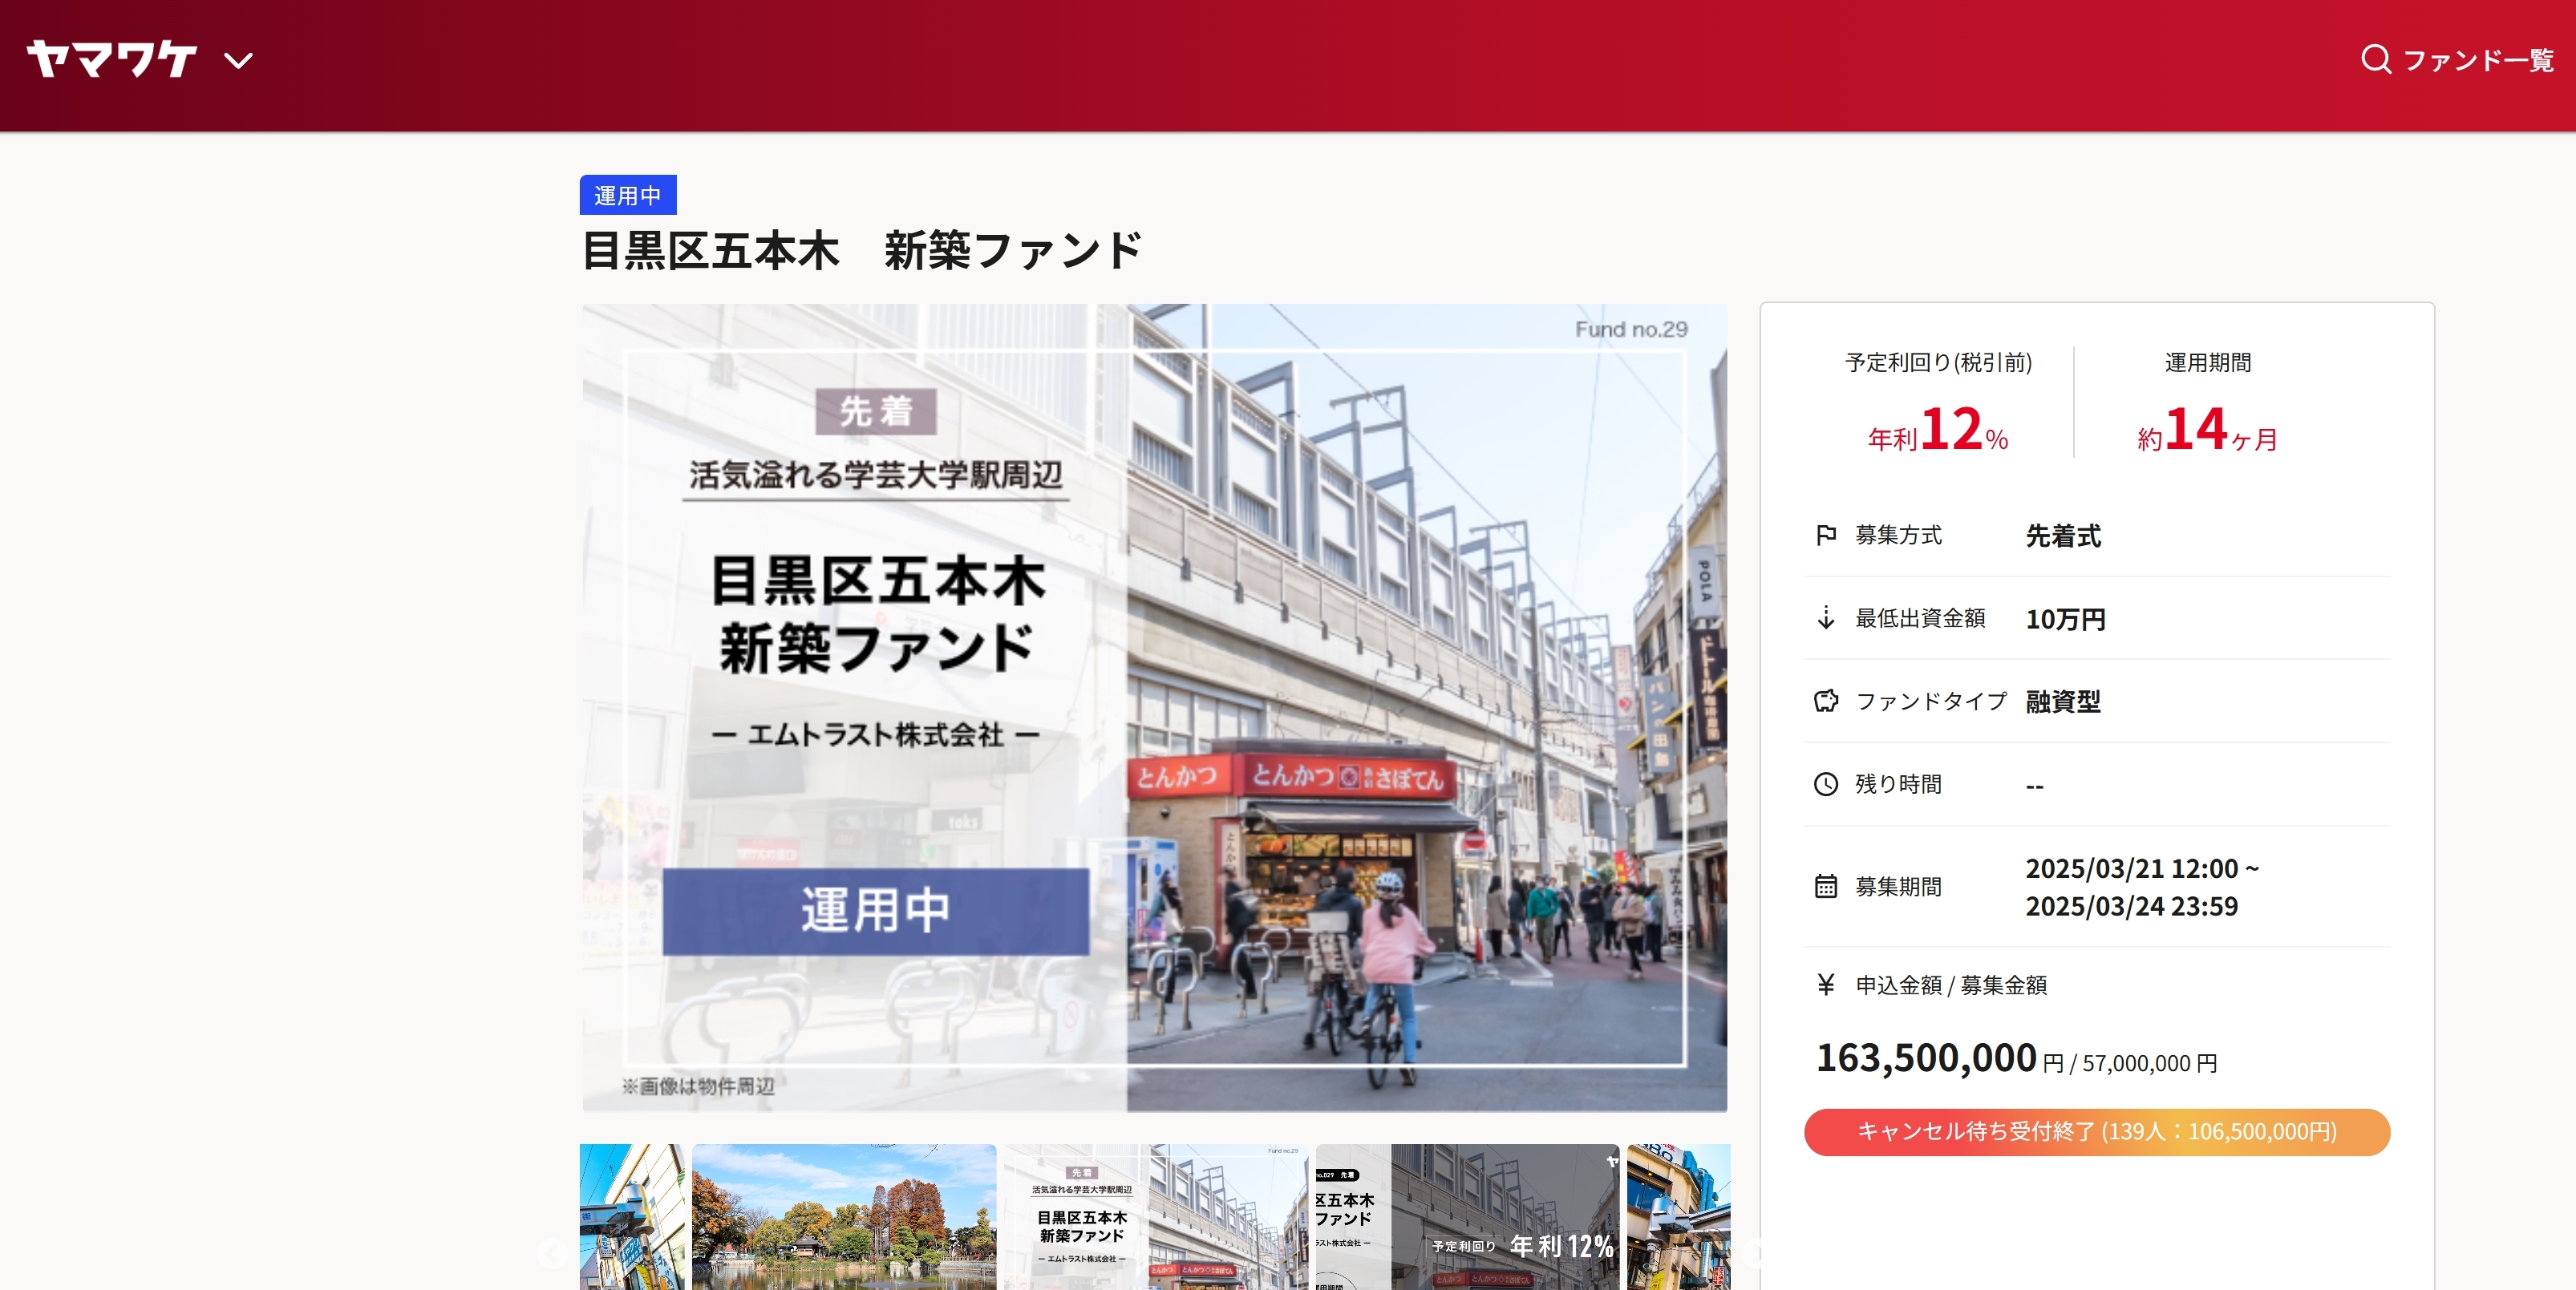Image resolution: width=2576 pixels, height=1290 pixels.
Task: Click the main fund banner image
Action: pyautogui.click(x=1154, y=707)
